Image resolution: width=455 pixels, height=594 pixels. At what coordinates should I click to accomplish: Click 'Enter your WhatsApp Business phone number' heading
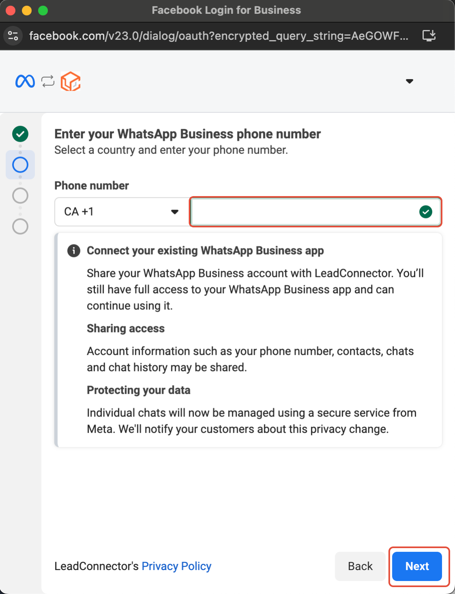188,134
